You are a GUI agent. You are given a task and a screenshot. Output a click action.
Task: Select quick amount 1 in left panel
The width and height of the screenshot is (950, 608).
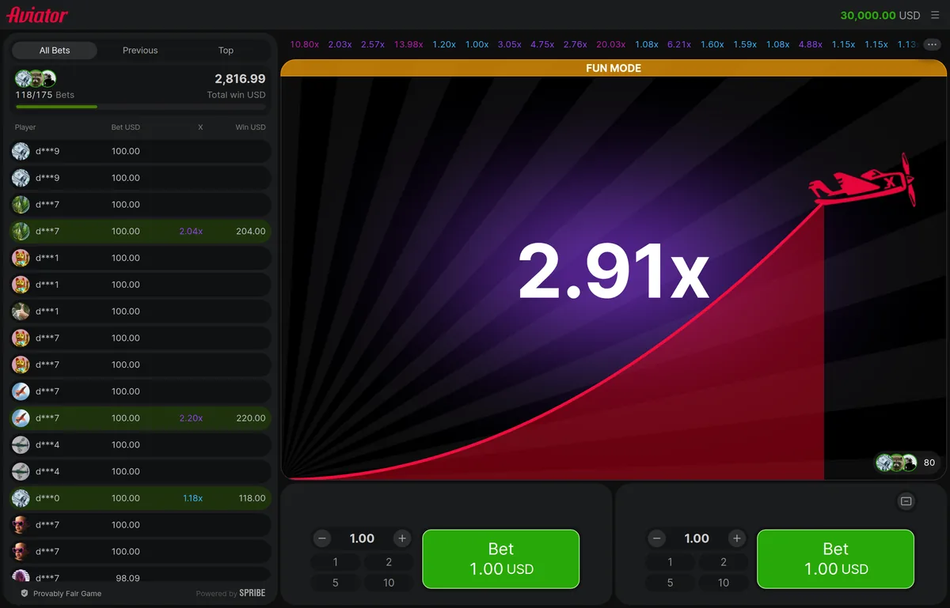click(x=336, y=562)
